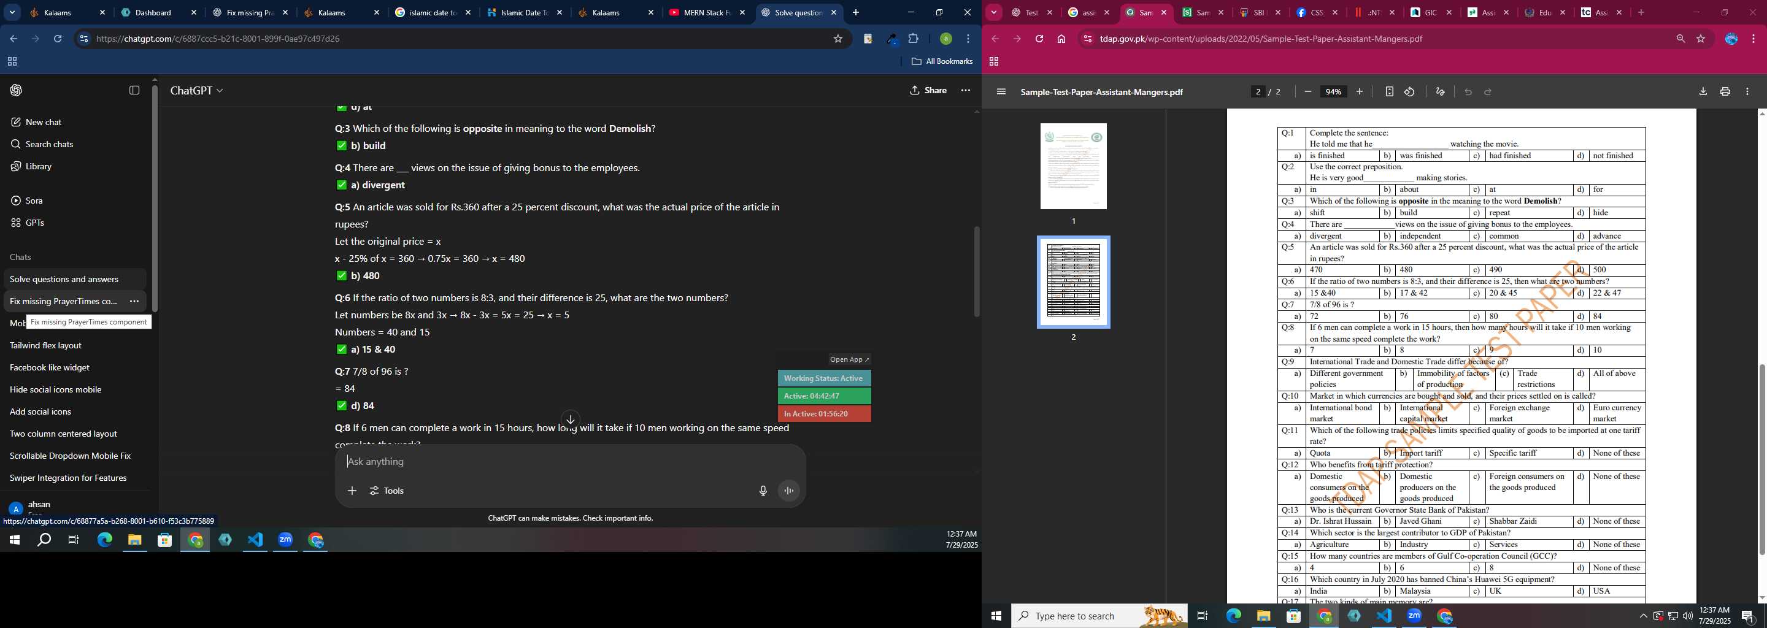Start voice mode with waveform icon
This screenshot has height=628, width=1767.
790,491
